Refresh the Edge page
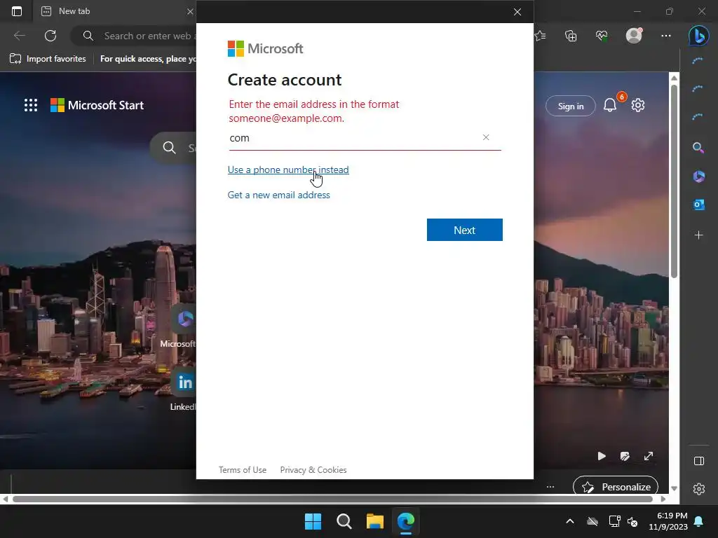 [x=50, y=36]
